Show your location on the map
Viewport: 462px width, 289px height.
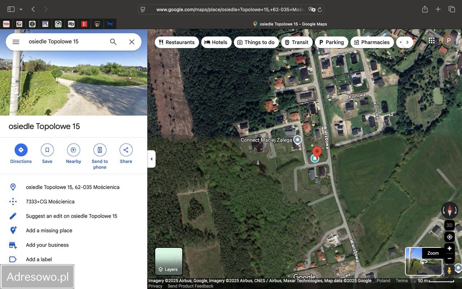[x=449, y=237]
